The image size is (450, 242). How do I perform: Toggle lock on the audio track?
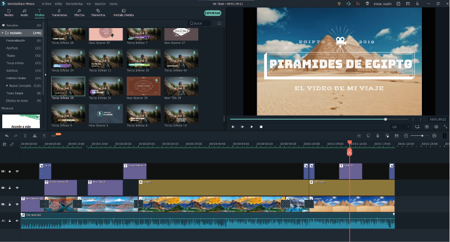tap(10, 221)
